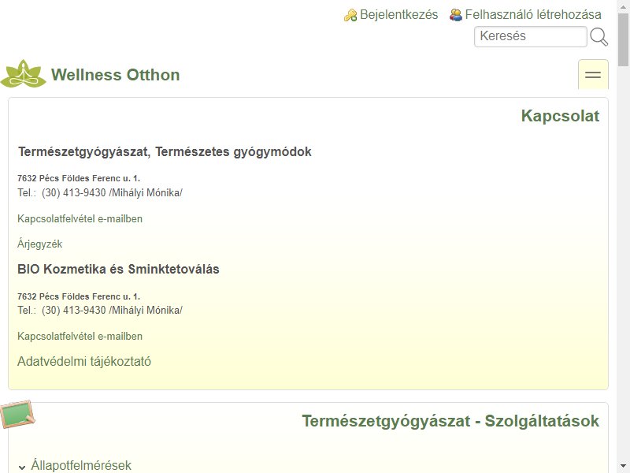
Task: Open the Adatvédelmi tájékoztató link
Action: (84, 361)
